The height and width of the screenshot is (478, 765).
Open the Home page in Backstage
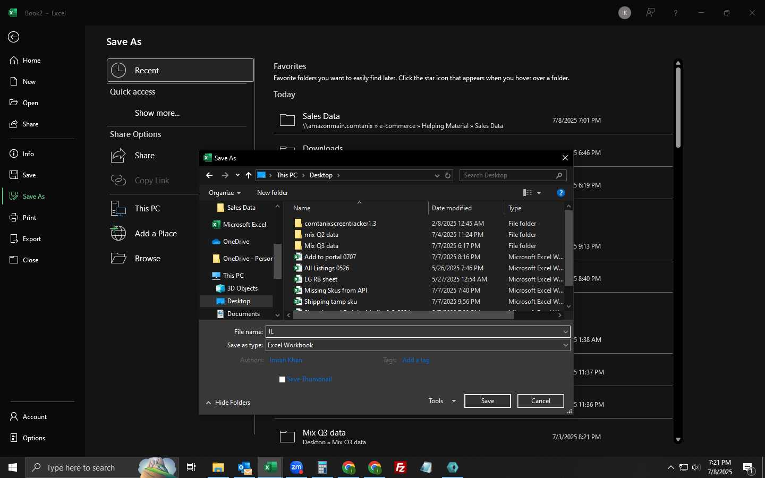click(25, 61)
